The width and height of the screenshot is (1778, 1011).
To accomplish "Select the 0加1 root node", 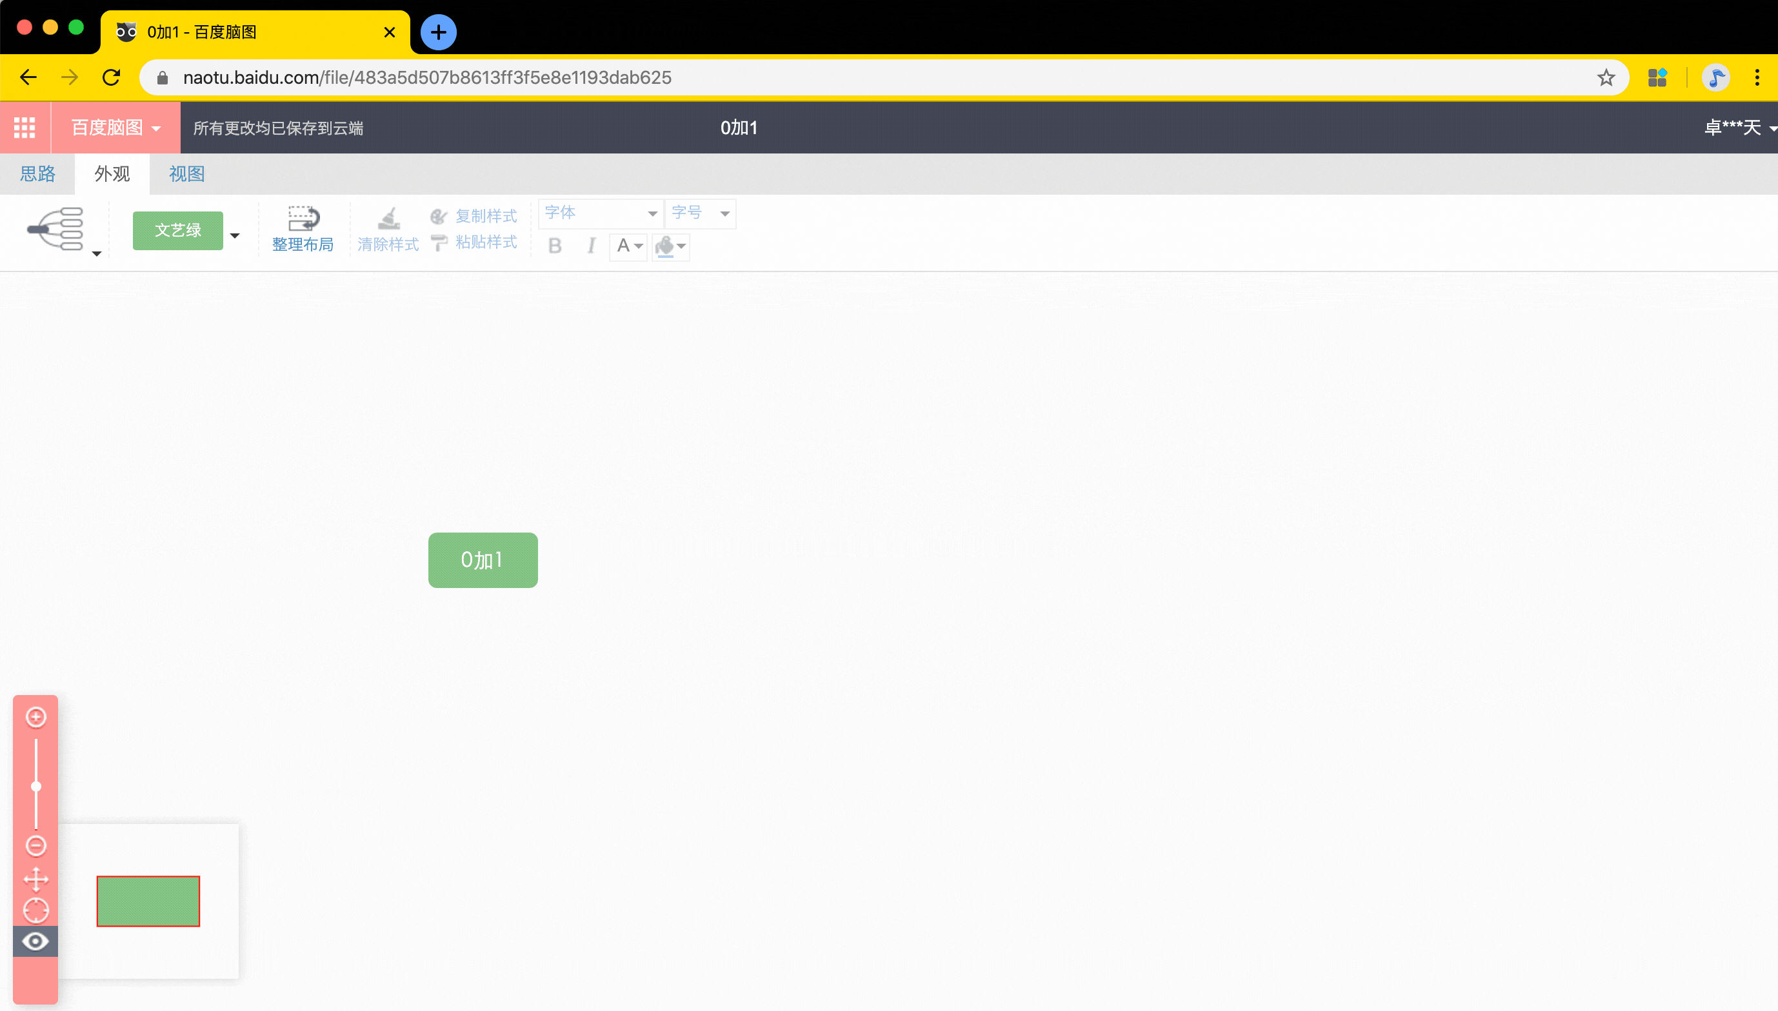I will point(483,560).
